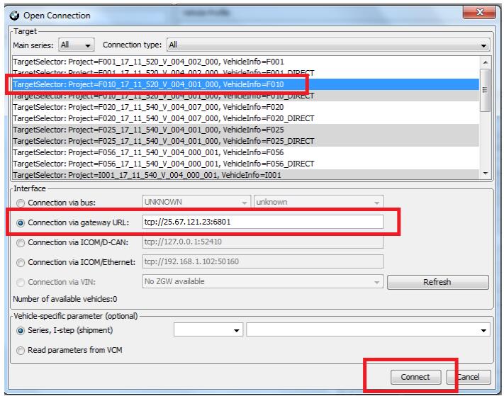
Task: Open the No ZGW available dropdown
Action: (x=263, y=282)
